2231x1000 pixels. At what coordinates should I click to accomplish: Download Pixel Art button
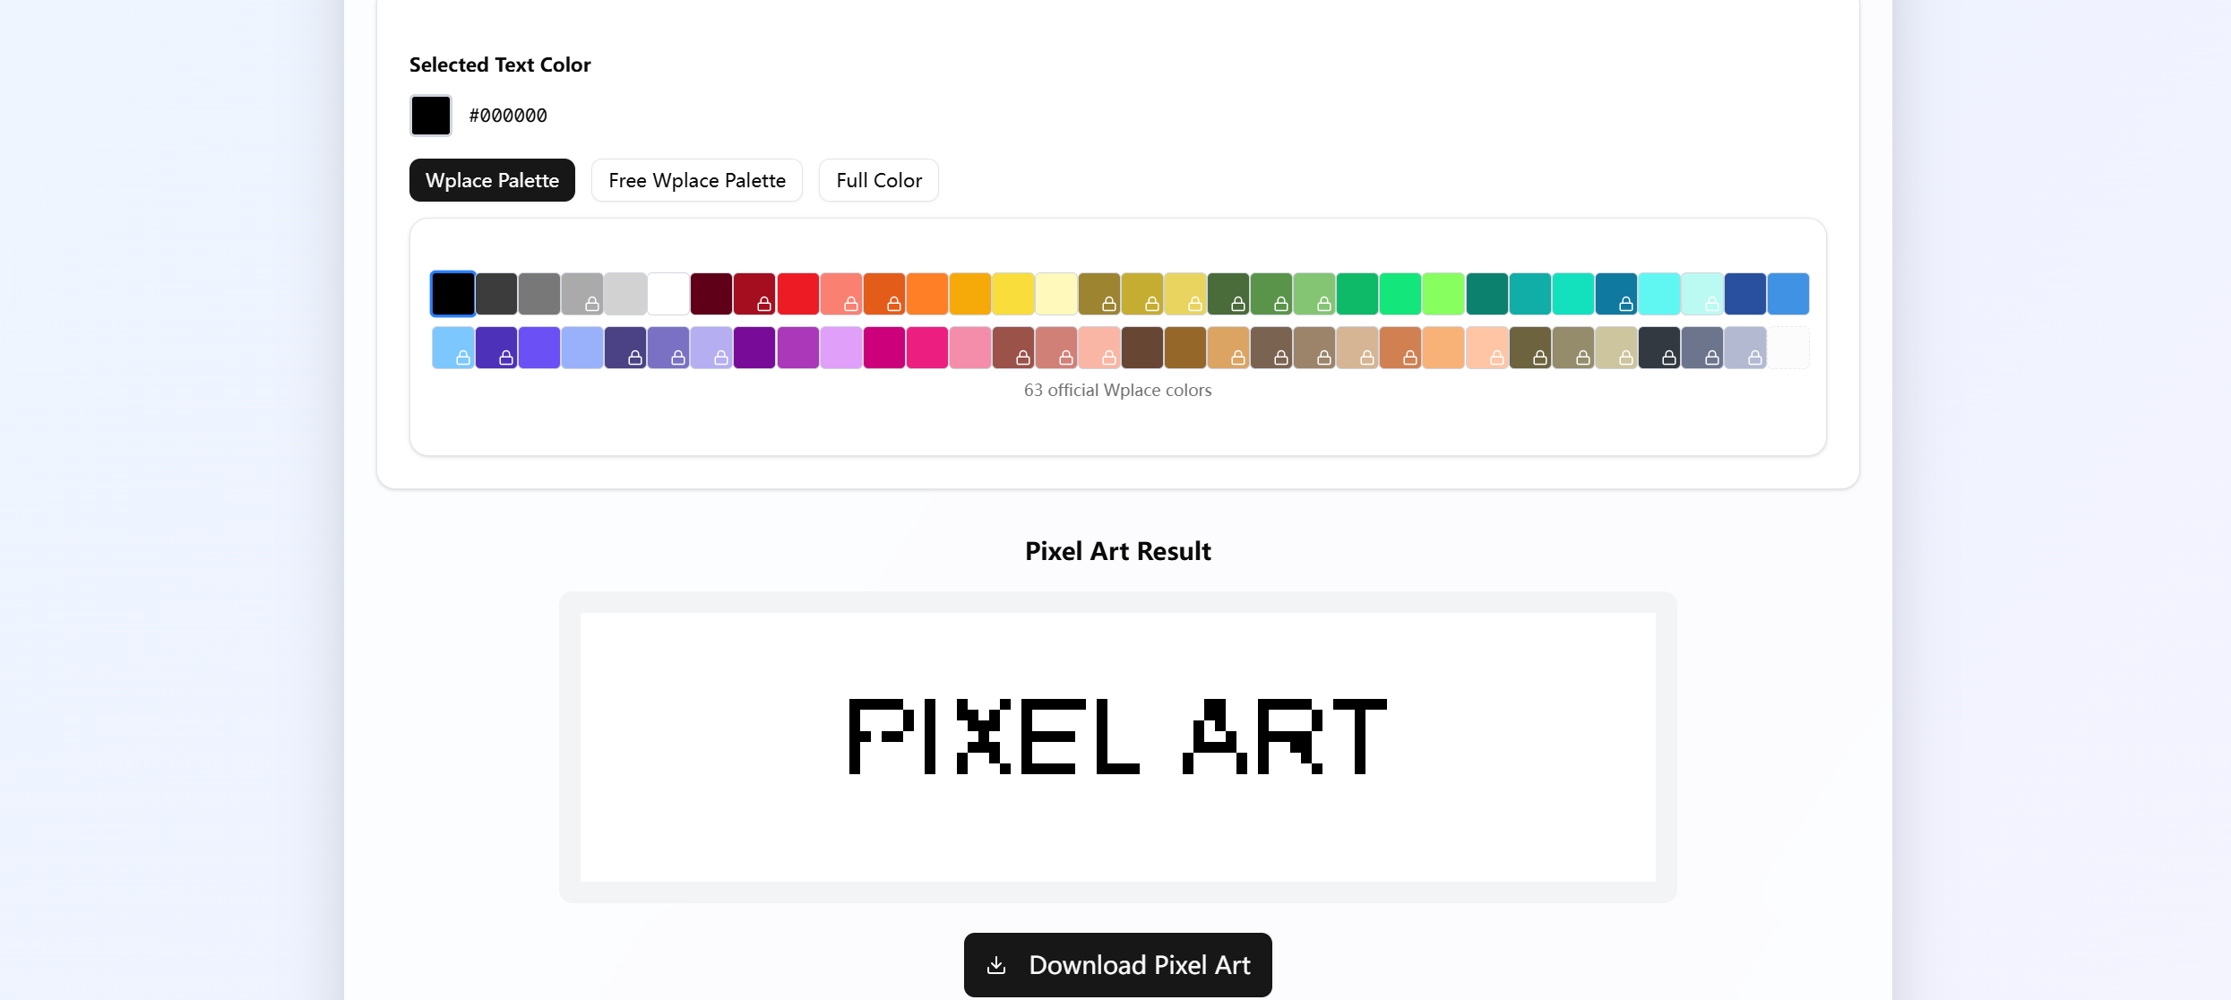point(1117,965)
